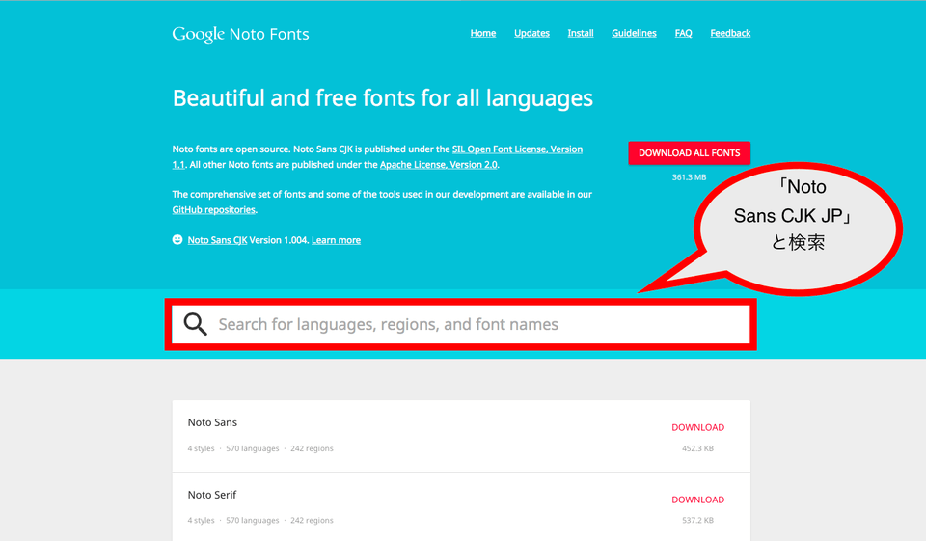The width and height of the screenshot is (926, 541).
Task: Click the Learn more link
Action: [x=336, y=240]
